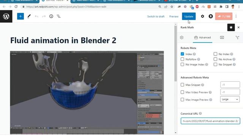Open the editor Settings gear
243x136 pixels.
click(202, 16)
